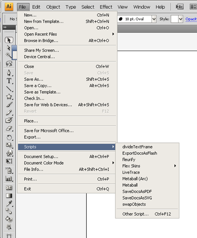
Task: Select the Line Segment tool
Action: click(9, 89)
